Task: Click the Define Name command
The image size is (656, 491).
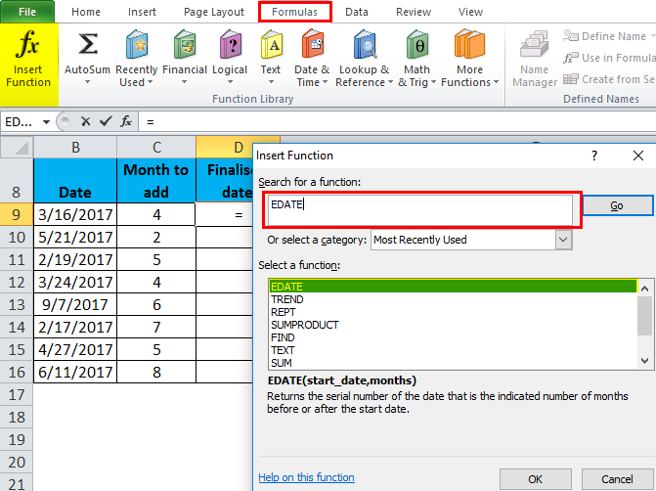Action: pos(609,36)
